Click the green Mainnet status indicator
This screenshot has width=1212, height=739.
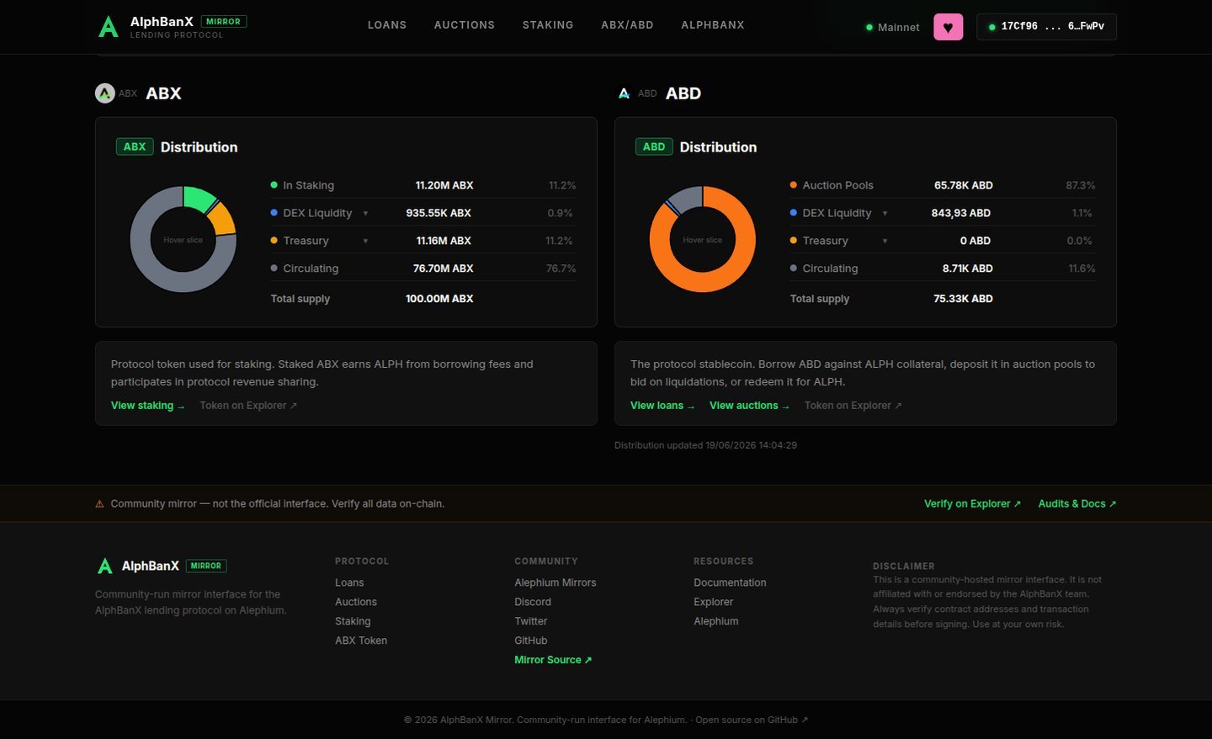point(869,27)
